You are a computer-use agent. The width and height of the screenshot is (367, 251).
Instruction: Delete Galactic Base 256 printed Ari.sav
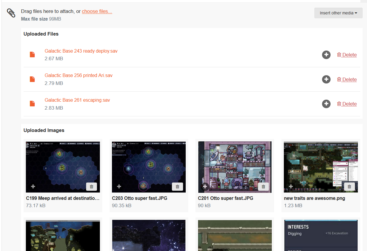pos(347,79)
